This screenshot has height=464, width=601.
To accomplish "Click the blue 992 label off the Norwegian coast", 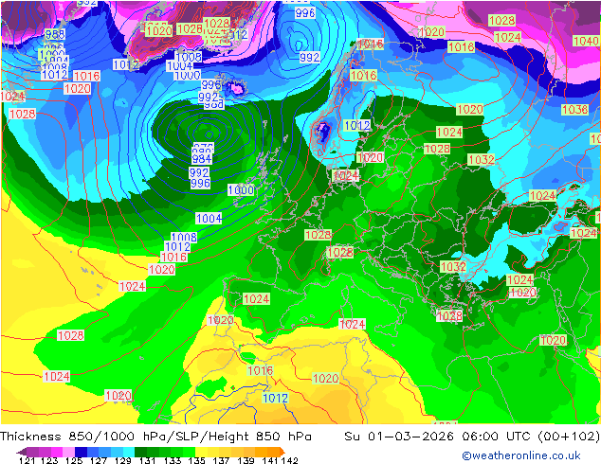I will (310, 58).
